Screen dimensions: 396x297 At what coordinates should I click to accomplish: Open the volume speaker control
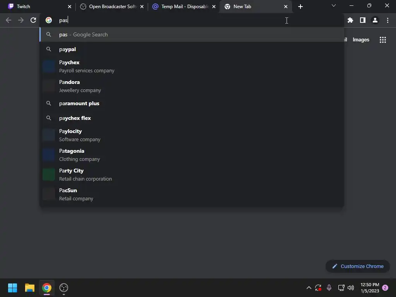coord(350,288)
